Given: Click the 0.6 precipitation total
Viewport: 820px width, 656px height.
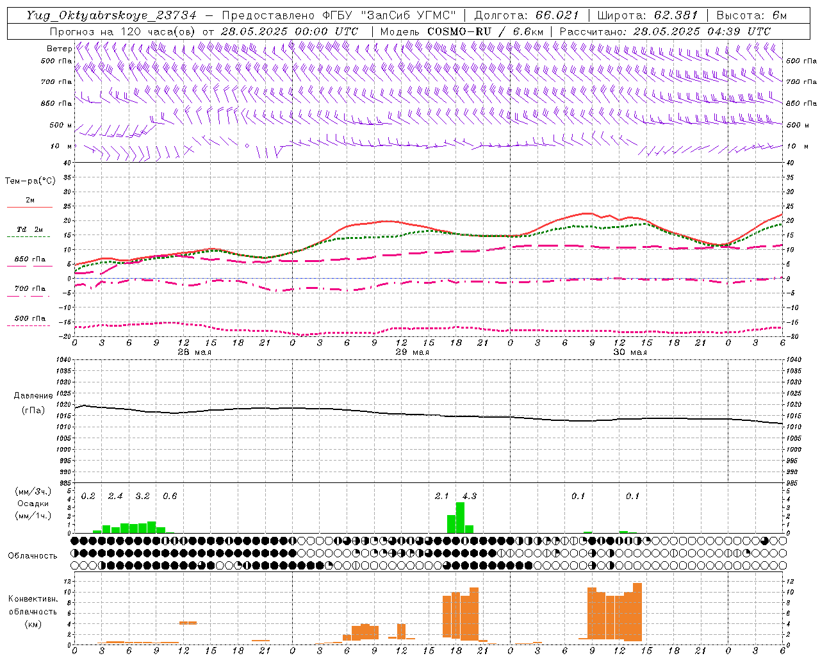Looking at the screenshot, I should pos(170,496).
